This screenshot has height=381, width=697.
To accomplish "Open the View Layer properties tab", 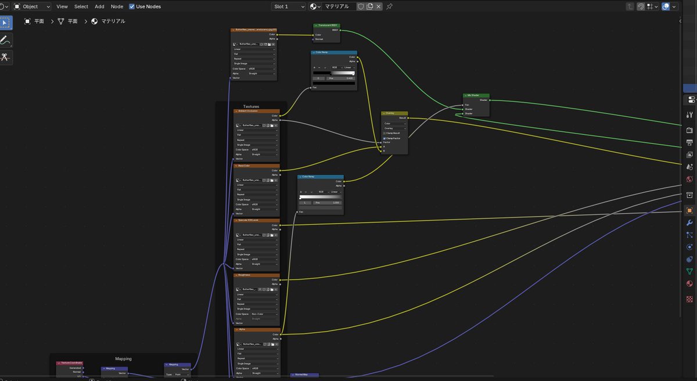I will (690, 154).
